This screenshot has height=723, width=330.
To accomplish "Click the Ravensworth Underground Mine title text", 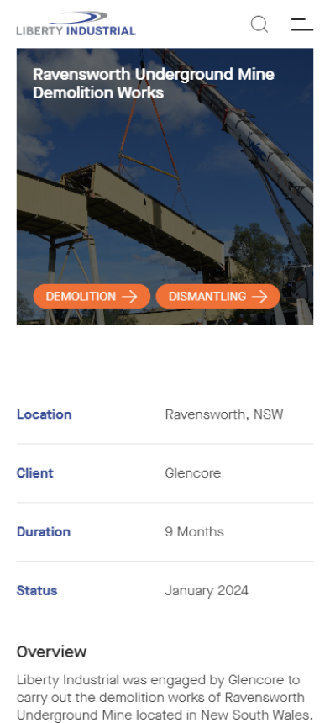I will pyautogui.click(x=154, y=83).
